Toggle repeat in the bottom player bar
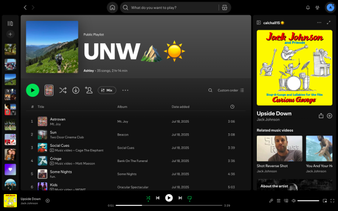The height and width of the screenshot is (211, 338). click(x=189, y=198)
